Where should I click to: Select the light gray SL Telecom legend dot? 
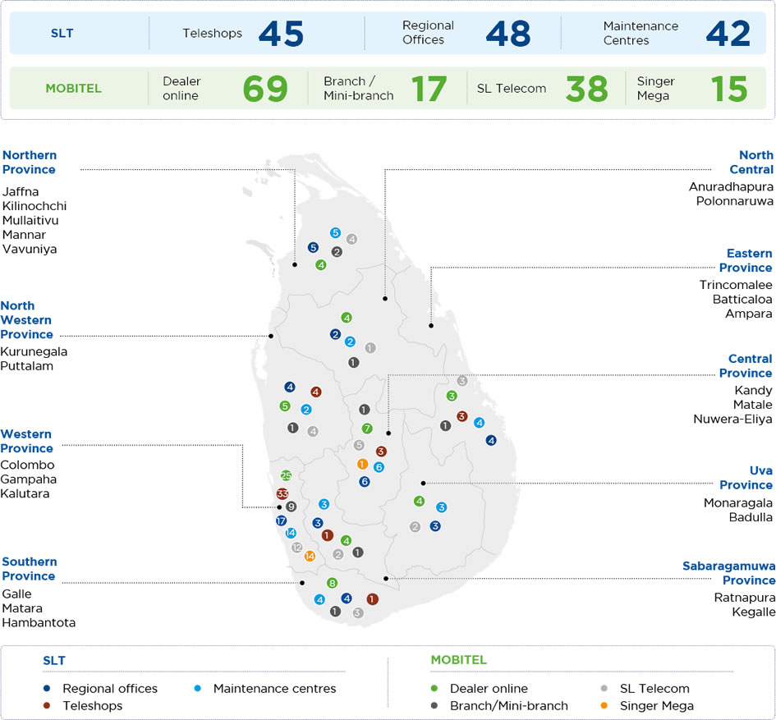604,688
